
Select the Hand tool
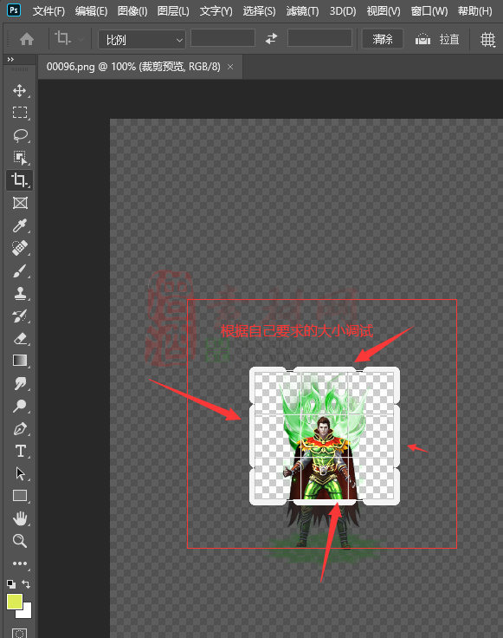click(x=20, y=518)
